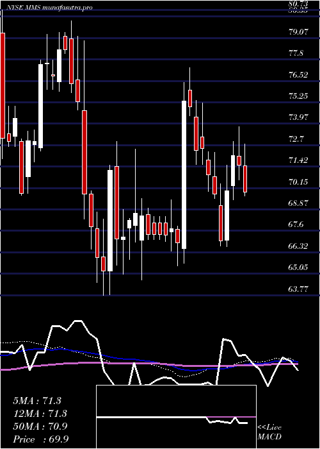Click inside the MACD inset chart box
320x449 pixels.
point(176,417)
